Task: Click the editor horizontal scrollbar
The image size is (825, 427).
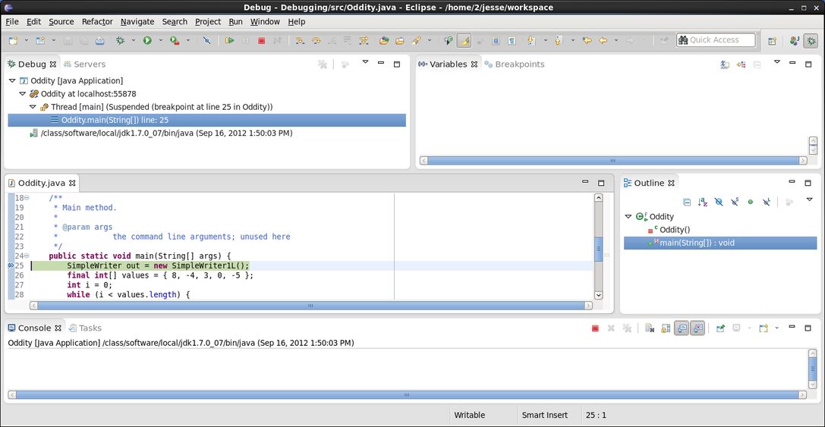Action: (311, 306)
